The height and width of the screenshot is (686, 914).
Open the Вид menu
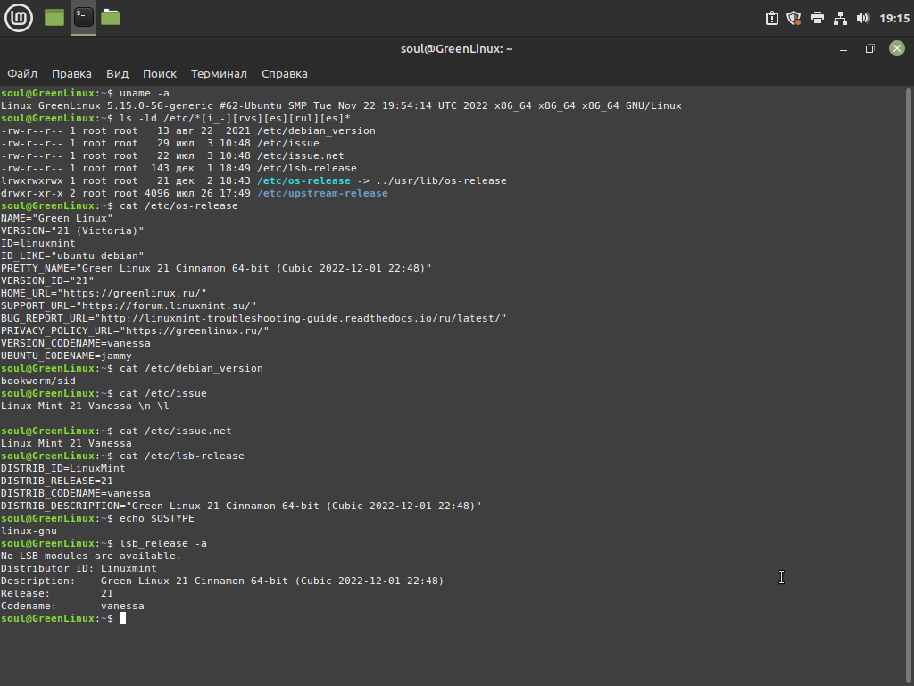tap(117, 74)
